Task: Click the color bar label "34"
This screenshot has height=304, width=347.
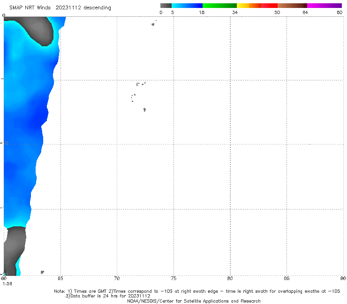Action: coord(235,13)
